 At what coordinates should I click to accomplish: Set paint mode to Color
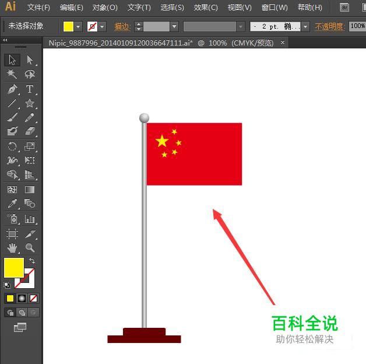(10, 298)
